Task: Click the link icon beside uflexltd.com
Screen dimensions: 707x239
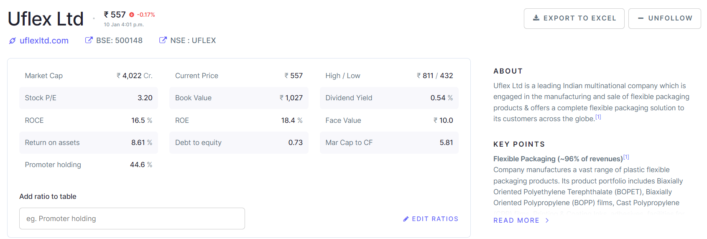Action: click(x=13, y=41)
